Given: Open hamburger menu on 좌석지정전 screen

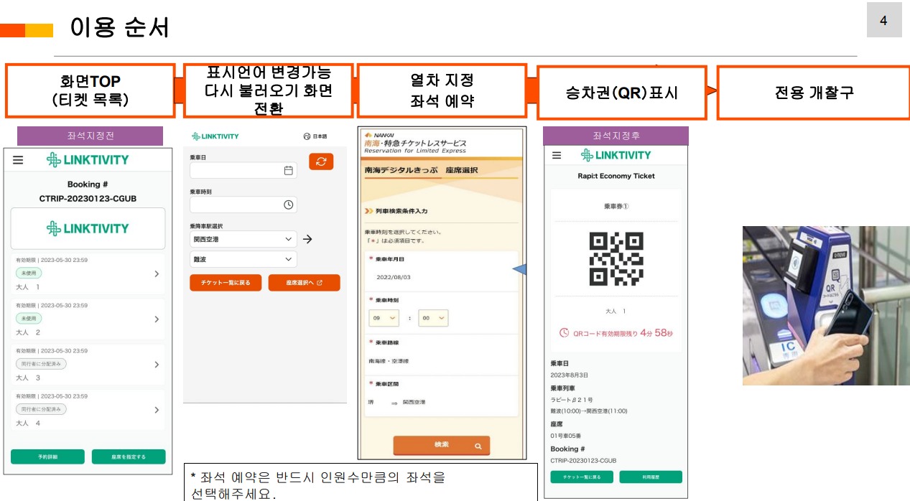Looking at the screenshot, I should (18, 160).
